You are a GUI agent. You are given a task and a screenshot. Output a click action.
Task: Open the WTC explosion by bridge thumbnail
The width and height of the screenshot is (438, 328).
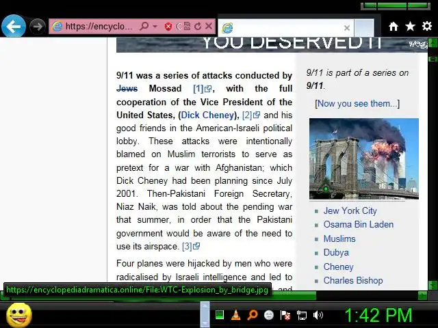click(363, 159)
